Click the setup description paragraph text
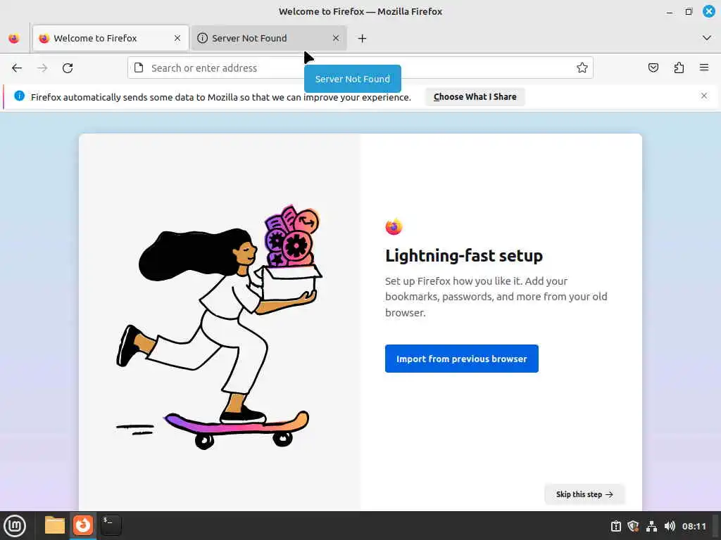This screenshot has width=721, height=540. point(496,297)
